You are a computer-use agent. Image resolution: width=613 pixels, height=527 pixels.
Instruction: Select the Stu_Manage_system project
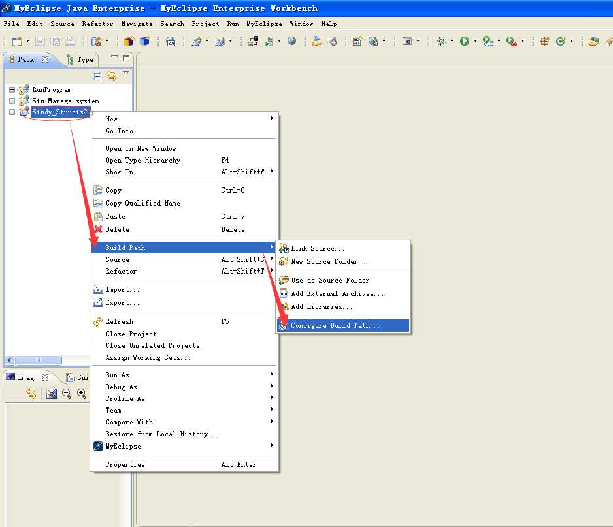[65, 101]
